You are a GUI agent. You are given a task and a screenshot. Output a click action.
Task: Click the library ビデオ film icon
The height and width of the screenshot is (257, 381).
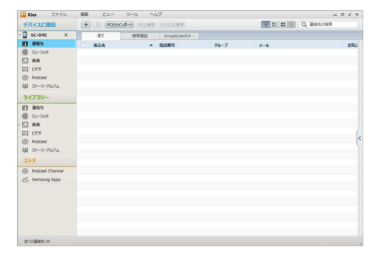[x=25, y=133]
